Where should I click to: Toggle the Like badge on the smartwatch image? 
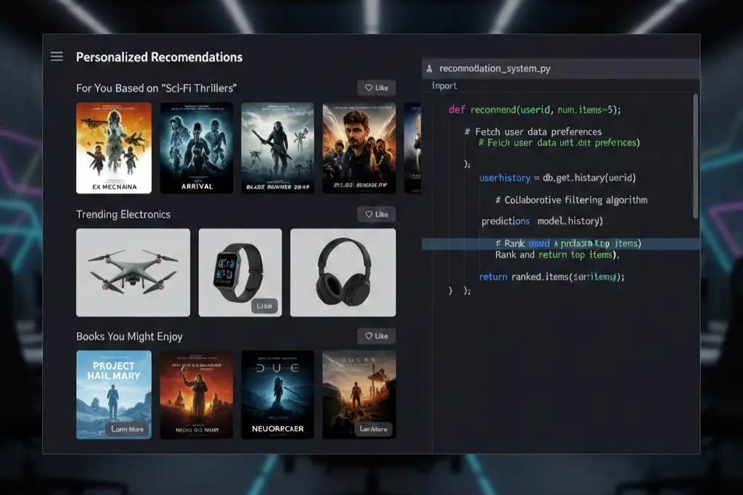click(265, 306)
